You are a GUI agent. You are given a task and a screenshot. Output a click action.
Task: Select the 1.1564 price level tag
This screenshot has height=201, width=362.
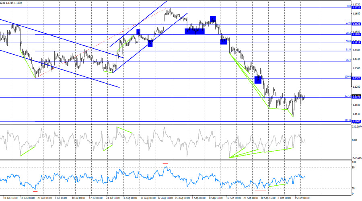356,35
